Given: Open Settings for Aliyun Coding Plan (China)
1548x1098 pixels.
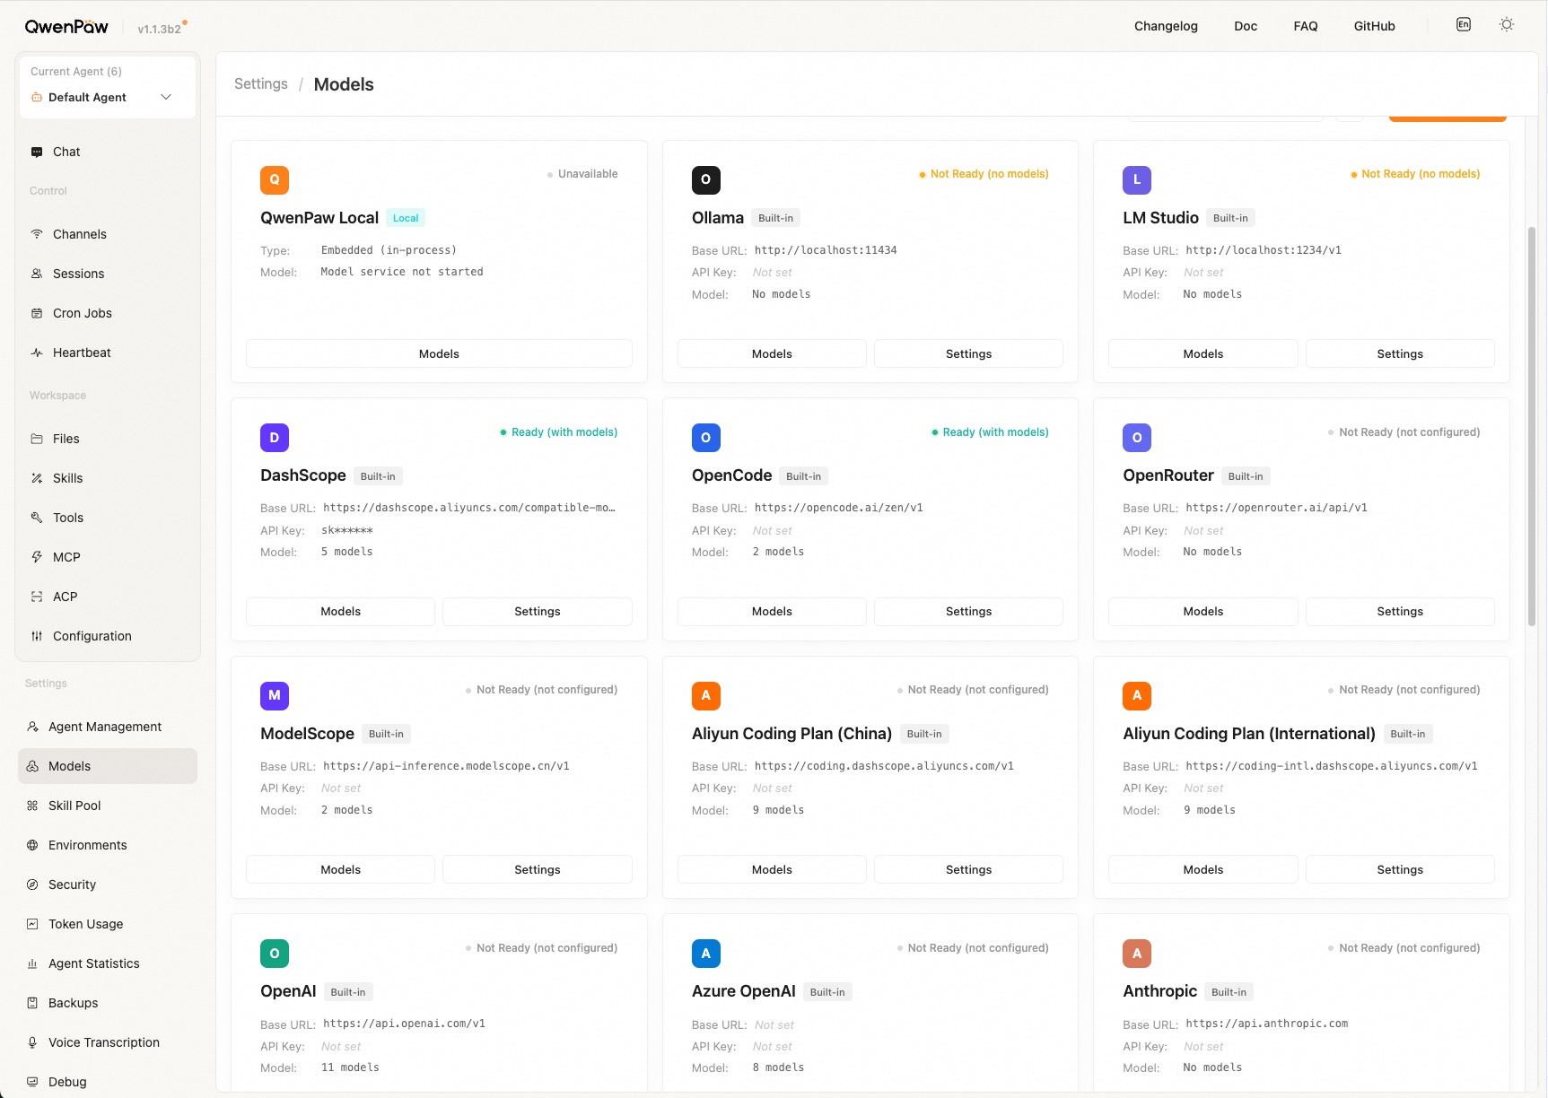Looking at the screenshot, I should pyautogui.click(x=968, y=869).
